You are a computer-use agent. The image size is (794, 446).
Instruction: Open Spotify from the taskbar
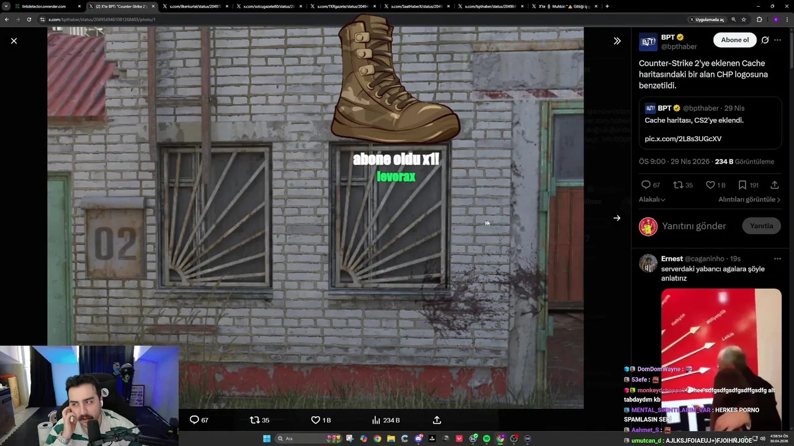[486, 439]
